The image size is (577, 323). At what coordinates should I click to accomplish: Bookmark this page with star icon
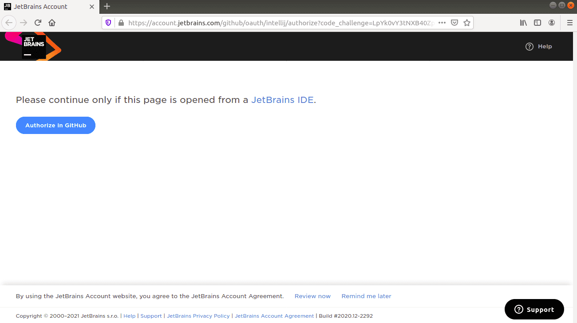(467, 23)
